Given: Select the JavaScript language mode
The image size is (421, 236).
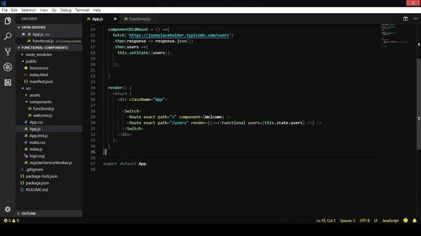Looking at the screenshot, I should pyautogui.click(x=390, y=220).
